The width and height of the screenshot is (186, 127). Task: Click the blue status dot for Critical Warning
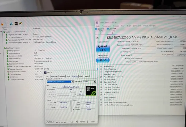[x=98, y=69]
